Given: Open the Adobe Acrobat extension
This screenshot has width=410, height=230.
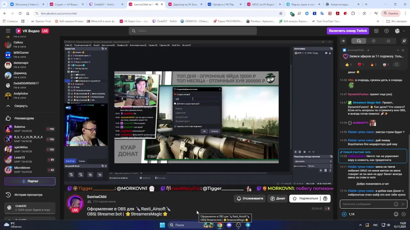Looking at the screenshot, I should coord(338,13).
